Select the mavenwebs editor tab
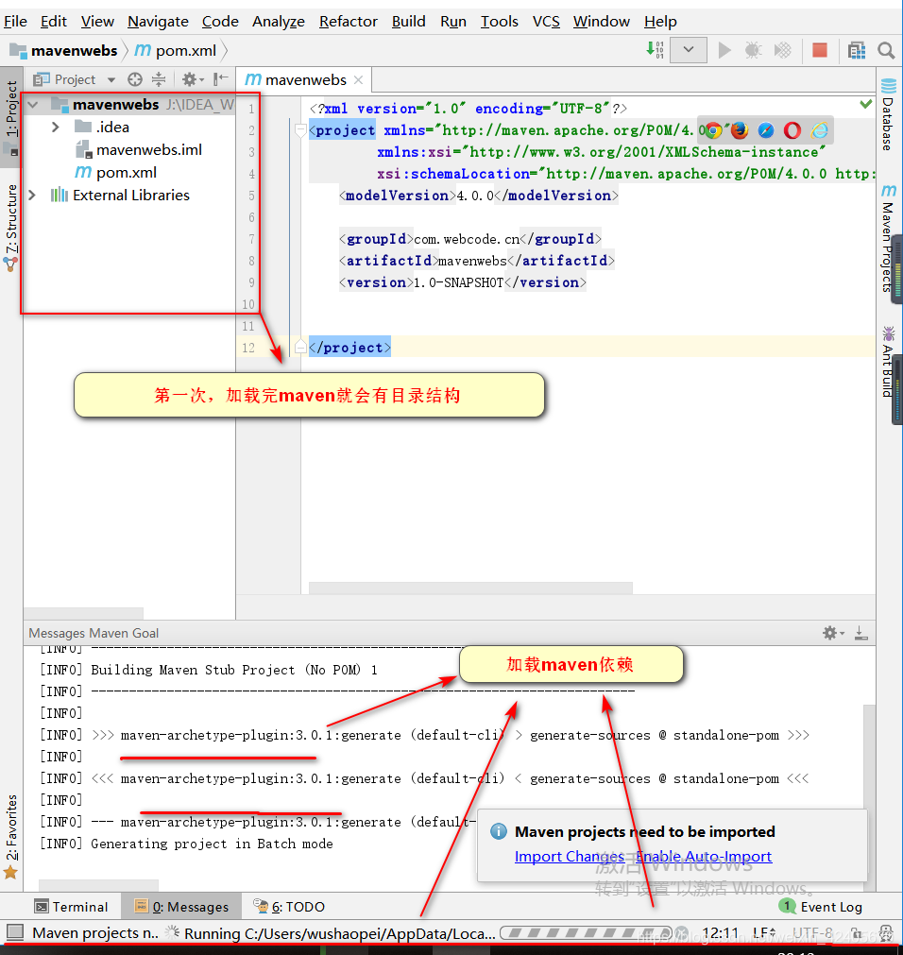The height and width of the screenshot is (955, 903). click(x=306, y=79)
